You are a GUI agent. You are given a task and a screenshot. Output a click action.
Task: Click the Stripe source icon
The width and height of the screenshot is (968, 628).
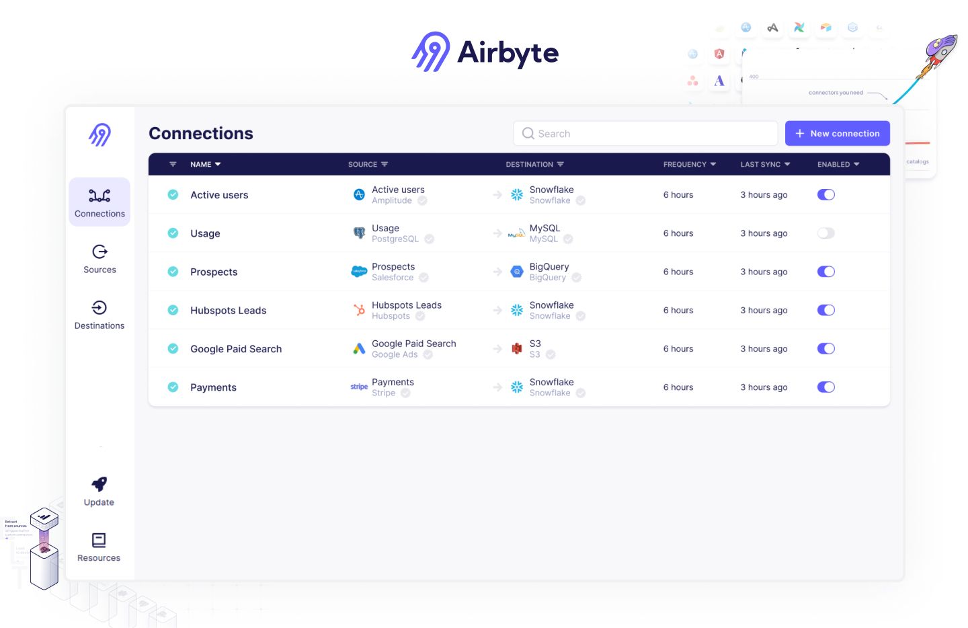click(x=359, y=387)
